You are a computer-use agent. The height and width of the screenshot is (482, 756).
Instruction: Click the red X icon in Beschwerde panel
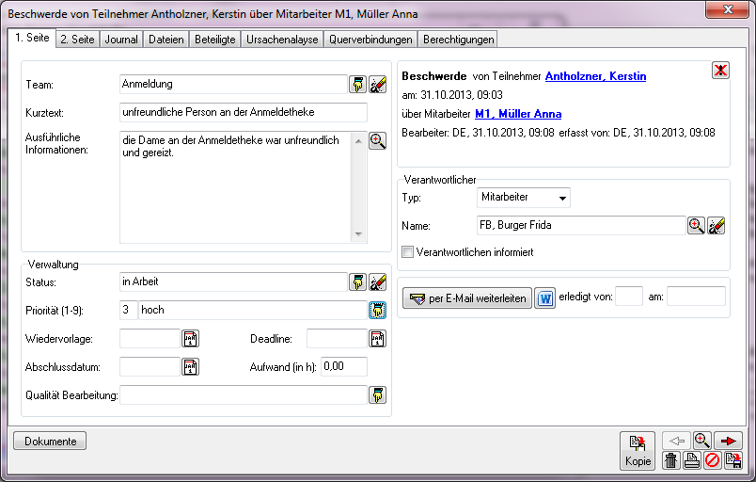720,71
